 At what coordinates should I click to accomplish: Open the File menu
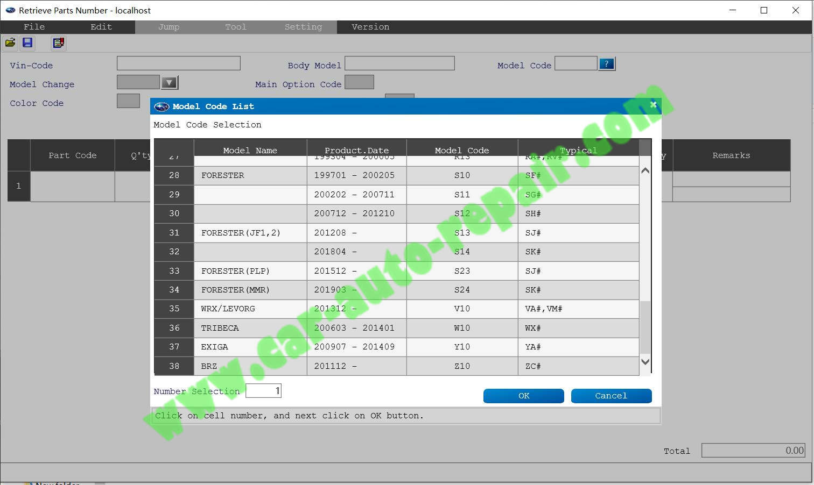(x=34, y=27)
